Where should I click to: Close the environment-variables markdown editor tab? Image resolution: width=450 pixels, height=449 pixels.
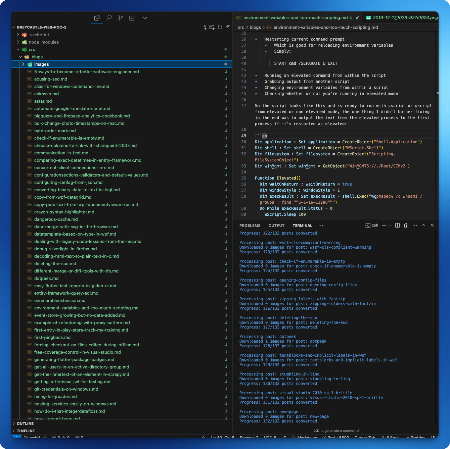pyautogui.click(x=357, y=18)
